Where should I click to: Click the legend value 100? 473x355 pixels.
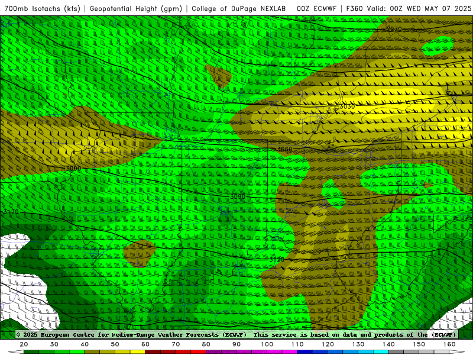267,344
